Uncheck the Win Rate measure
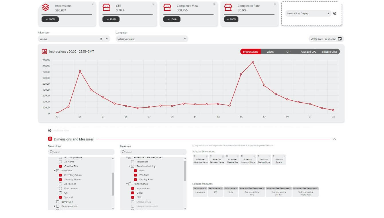This screenshot has width=384, height=218. point(136,175)
